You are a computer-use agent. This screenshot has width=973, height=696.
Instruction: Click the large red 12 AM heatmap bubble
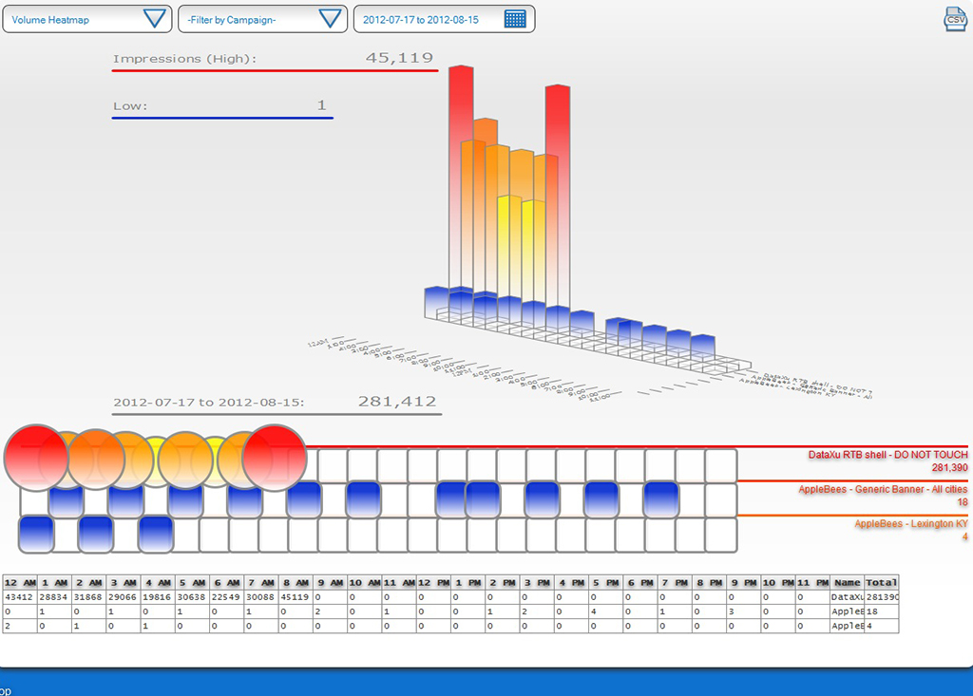click(x=36, y=459)
